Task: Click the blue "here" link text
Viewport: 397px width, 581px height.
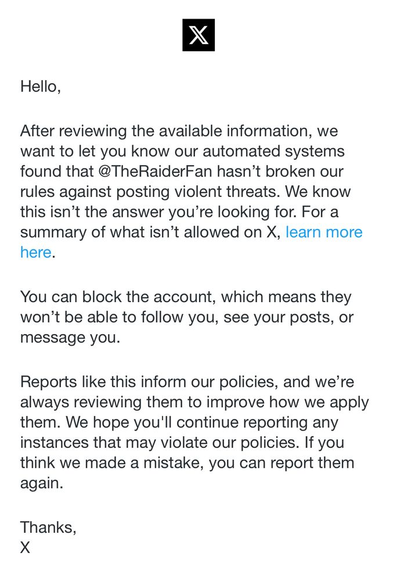Action: tap(35, 252)
